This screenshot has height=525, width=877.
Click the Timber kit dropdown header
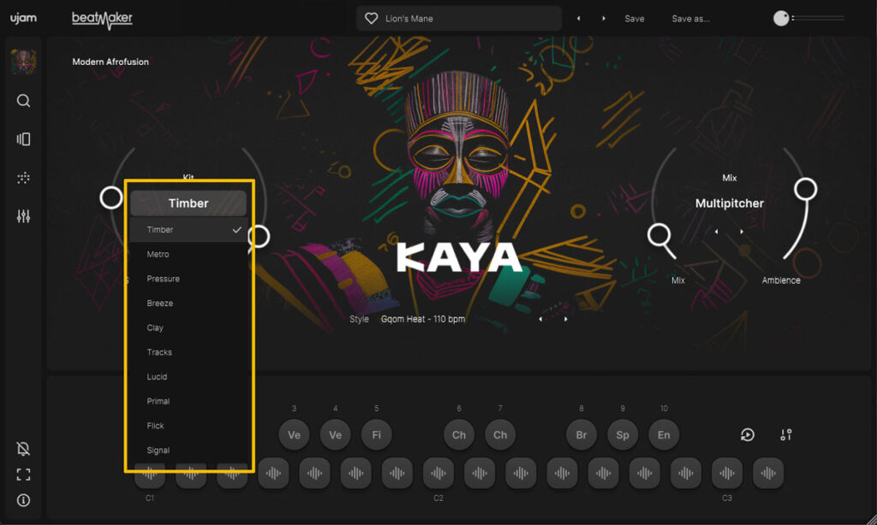click(188, 204)
